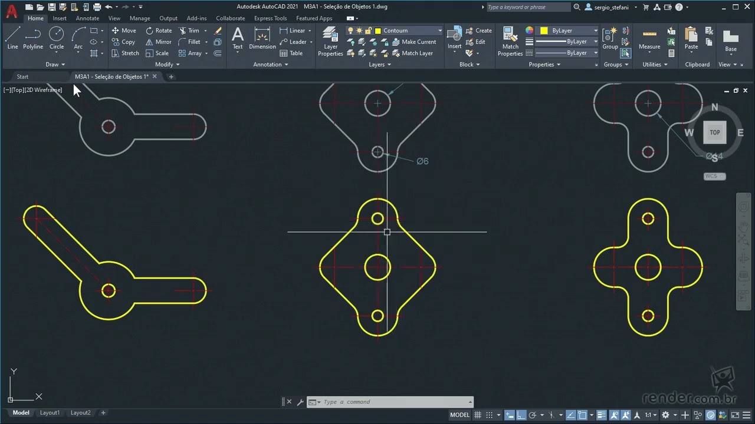
Task: Click Match Layer button
Action: (x=412, y=53)
